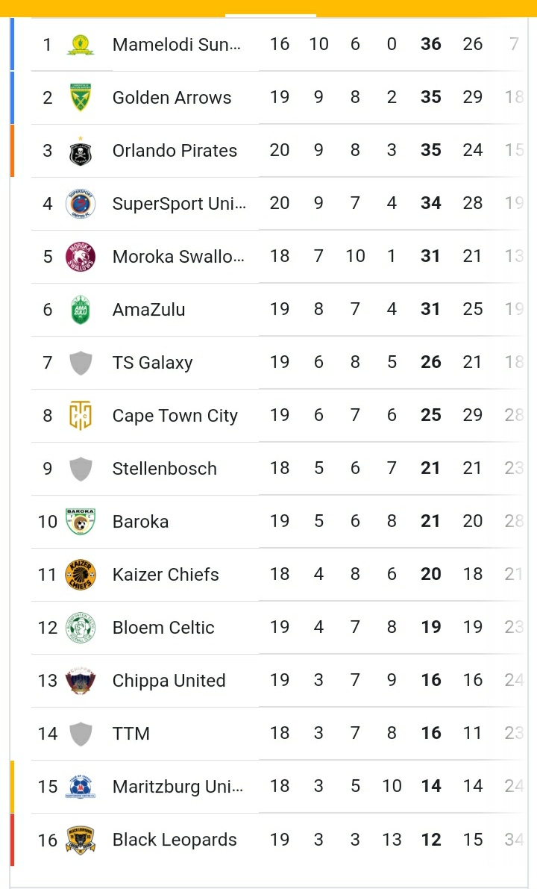Tap the grey placeholder shield beside TTM
The width and height of the screenshot is (537, 889).
[x=81, y=734]
